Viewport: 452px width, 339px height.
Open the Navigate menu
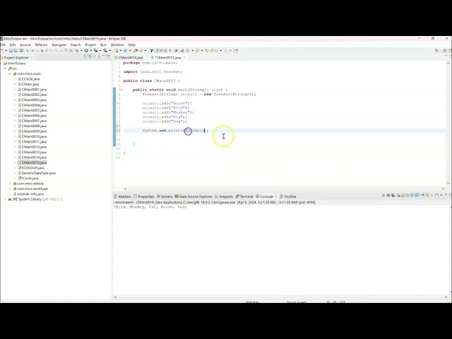pos(59,44)
